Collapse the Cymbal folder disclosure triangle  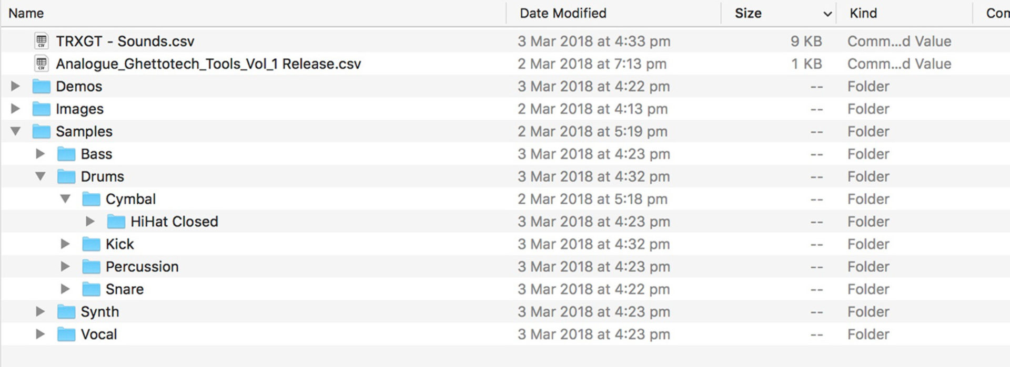65,199
